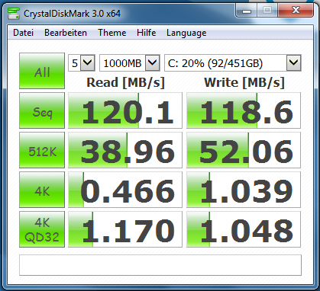Run all benchmarks with the All button
Image resolution: width=320 pixels, height=291 pixels.
(42, 71)
